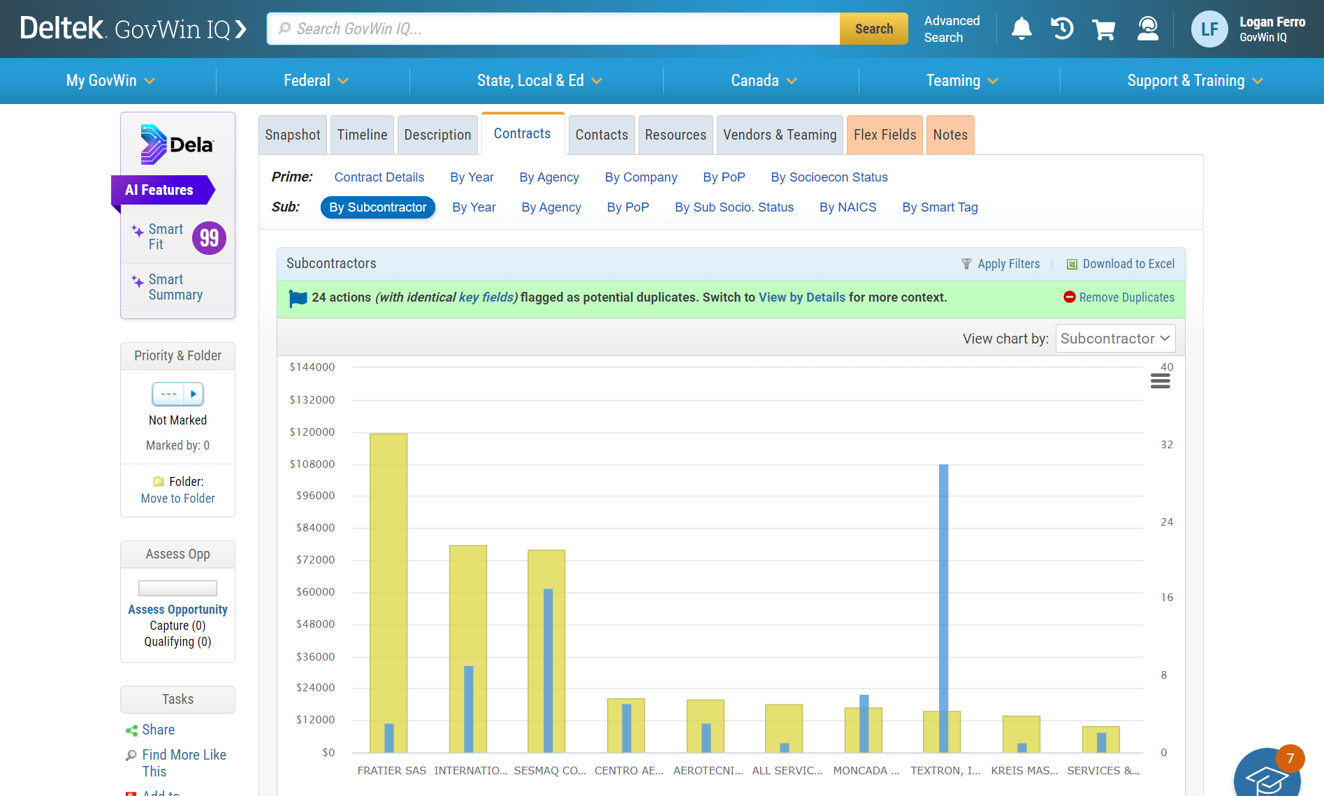Open the View chart by Subcontractor dropdown

1114,339
